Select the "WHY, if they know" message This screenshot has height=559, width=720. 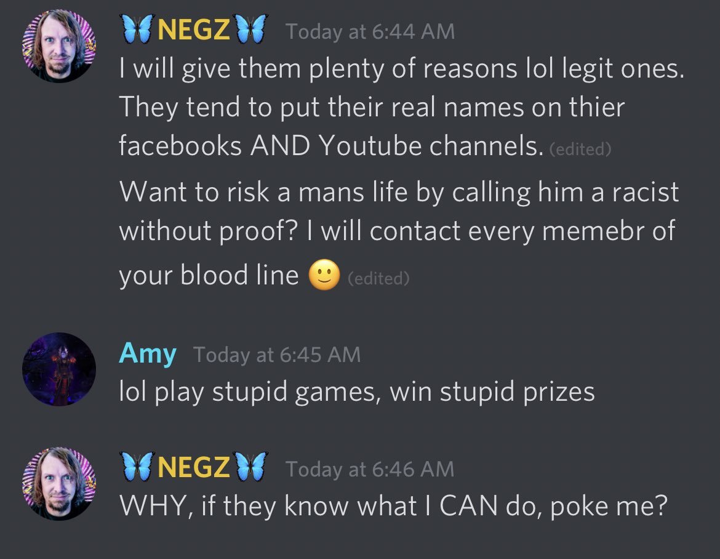click(x=393, y=505)
